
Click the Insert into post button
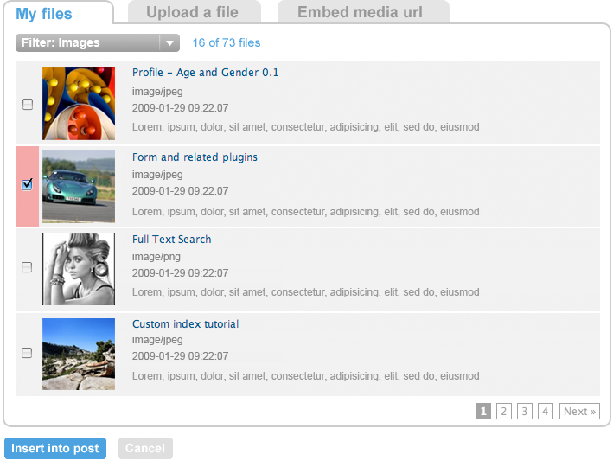pyautogui.click(x=55, y=448)
